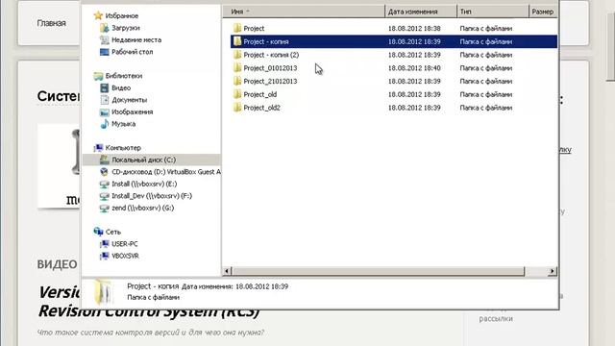Sort files by the Тип column header

[x=493, y=12]
